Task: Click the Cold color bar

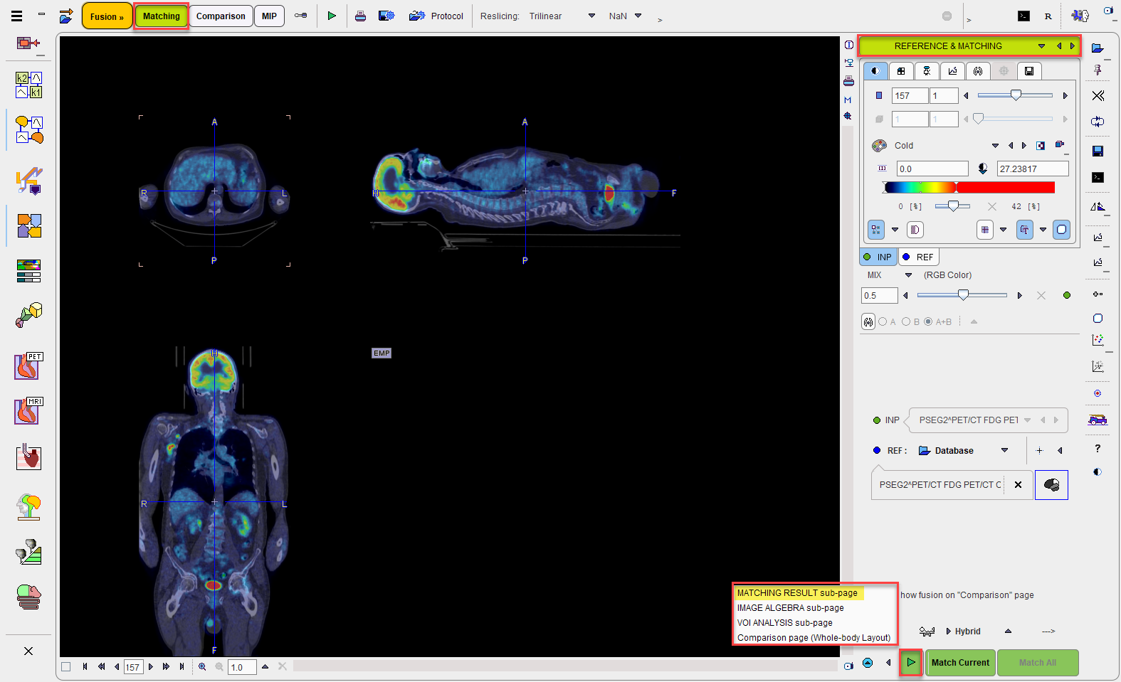Action: [969, 187]
